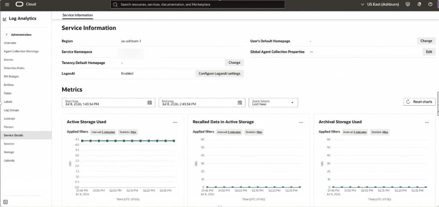Viewport: 439px width, 207px height.
Task: Click the Reset charts button
Action: click(x=420, y=102)
